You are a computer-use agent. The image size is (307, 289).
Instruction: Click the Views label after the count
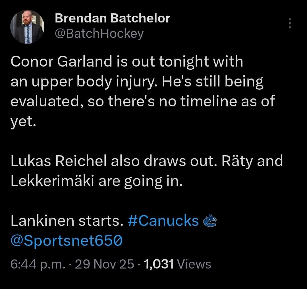pos(194,264)
